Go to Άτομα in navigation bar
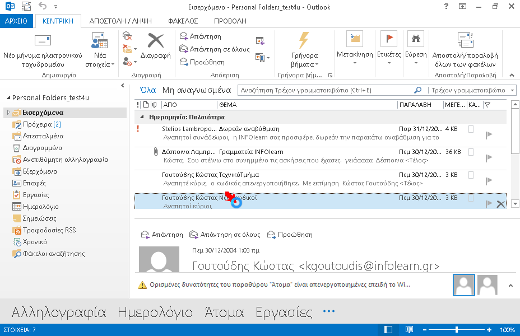This screenshot has width=520, height=336. pos(224,312)
